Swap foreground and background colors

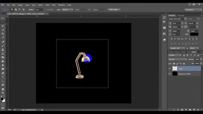pyautogui.click(x=4, y=96)
